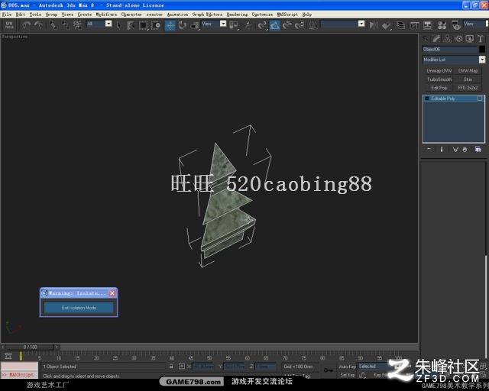This screenshot has height=391, width=489.
Task: Open the Render Scene dialog teapot icon
Action: 456,25
